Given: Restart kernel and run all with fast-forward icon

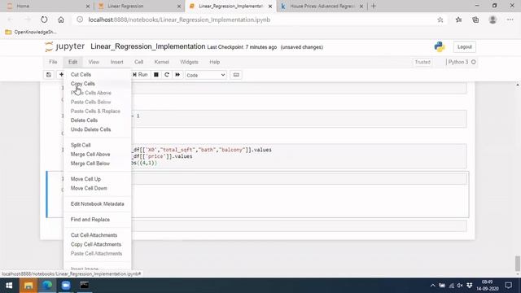Looking at the screenshot, I should [x=177, y=75].
